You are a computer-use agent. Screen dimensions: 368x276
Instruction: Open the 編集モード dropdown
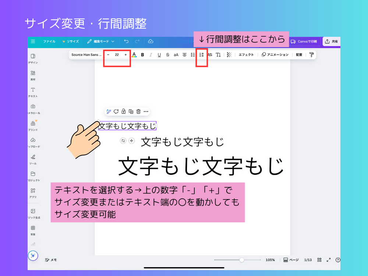pyautogui.click(x=101, y=42)
